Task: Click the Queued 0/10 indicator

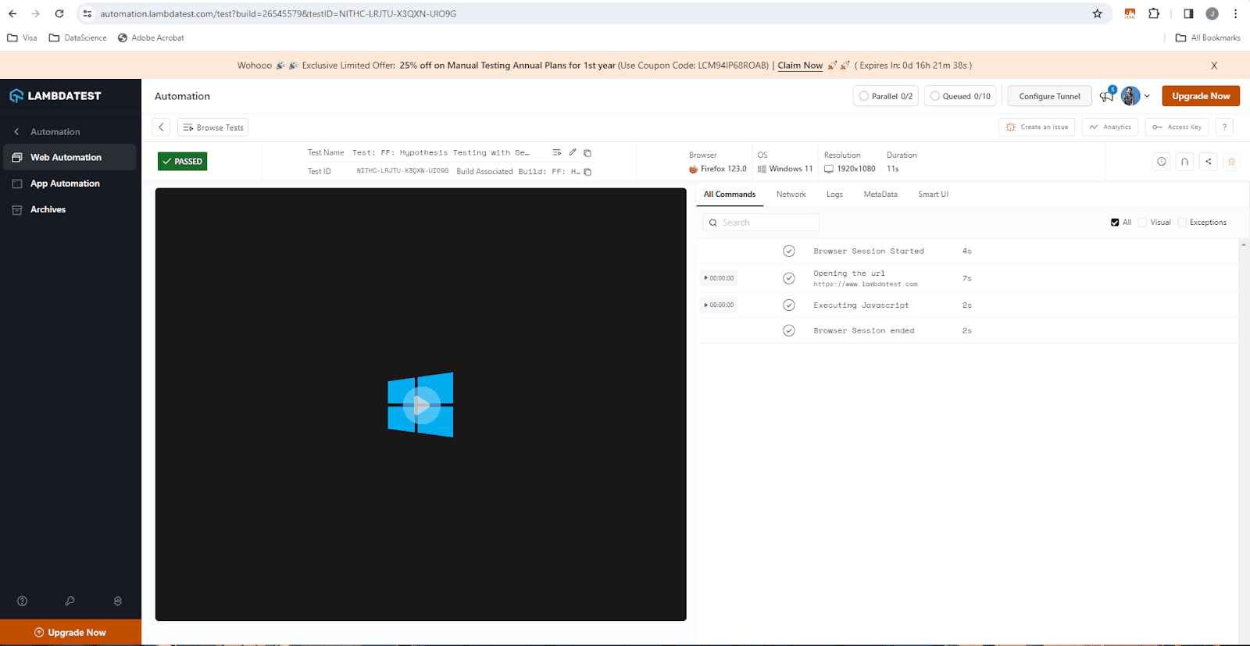Action: (x=960, y=96)
